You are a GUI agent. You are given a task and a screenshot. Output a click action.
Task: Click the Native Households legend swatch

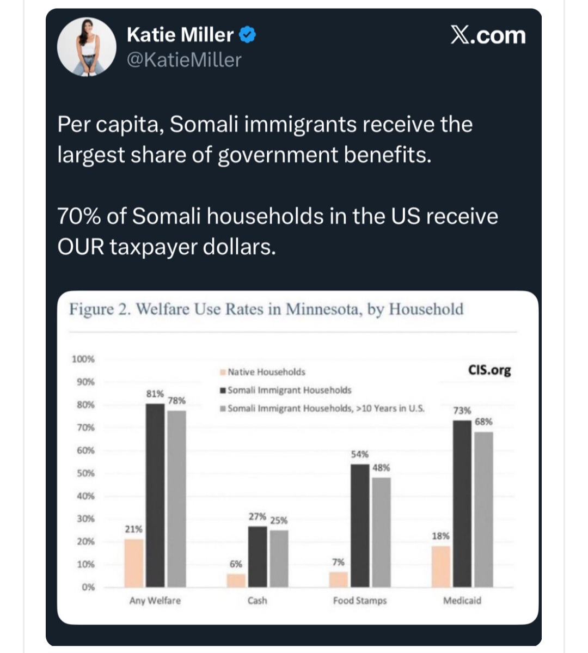tap(222, 373)
